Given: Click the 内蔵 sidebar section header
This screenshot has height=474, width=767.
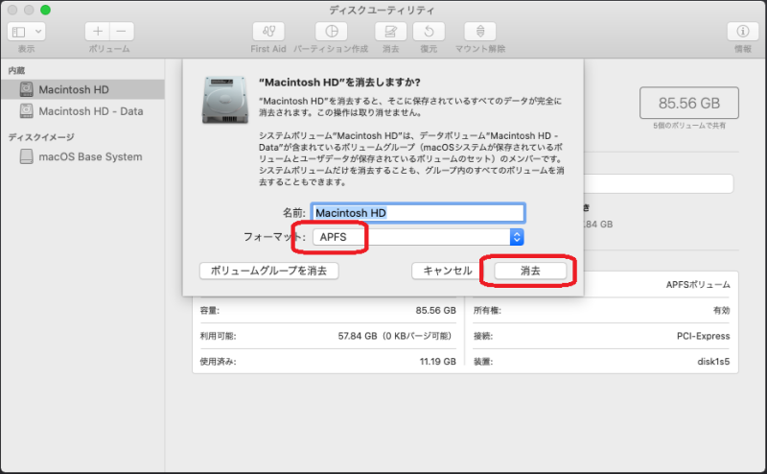Looking at the screenshot, I should (x=16, y=70).
